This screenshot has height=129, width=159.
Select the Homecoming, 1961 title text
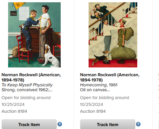click(x=99, y=85)
